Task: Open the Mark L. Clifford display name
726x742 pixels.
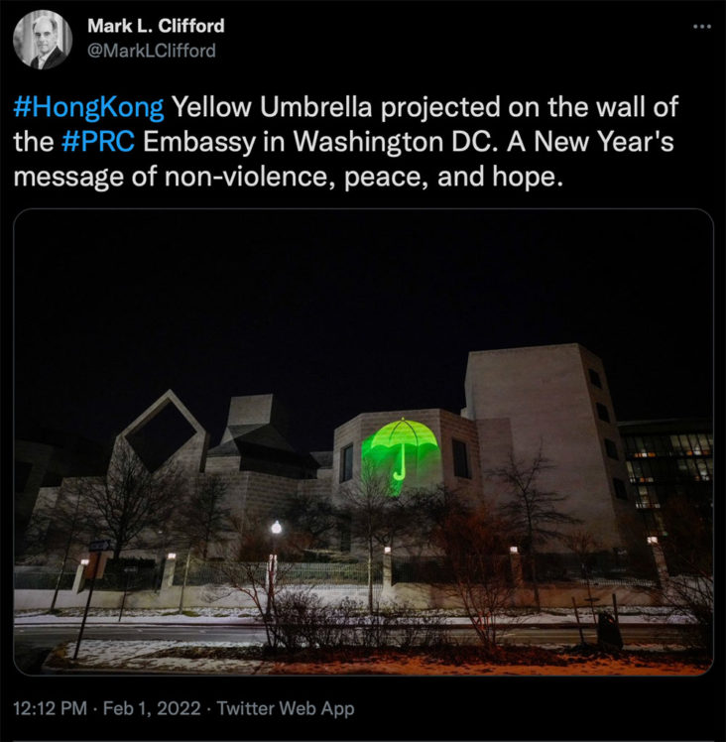Action: click(156, 26)
